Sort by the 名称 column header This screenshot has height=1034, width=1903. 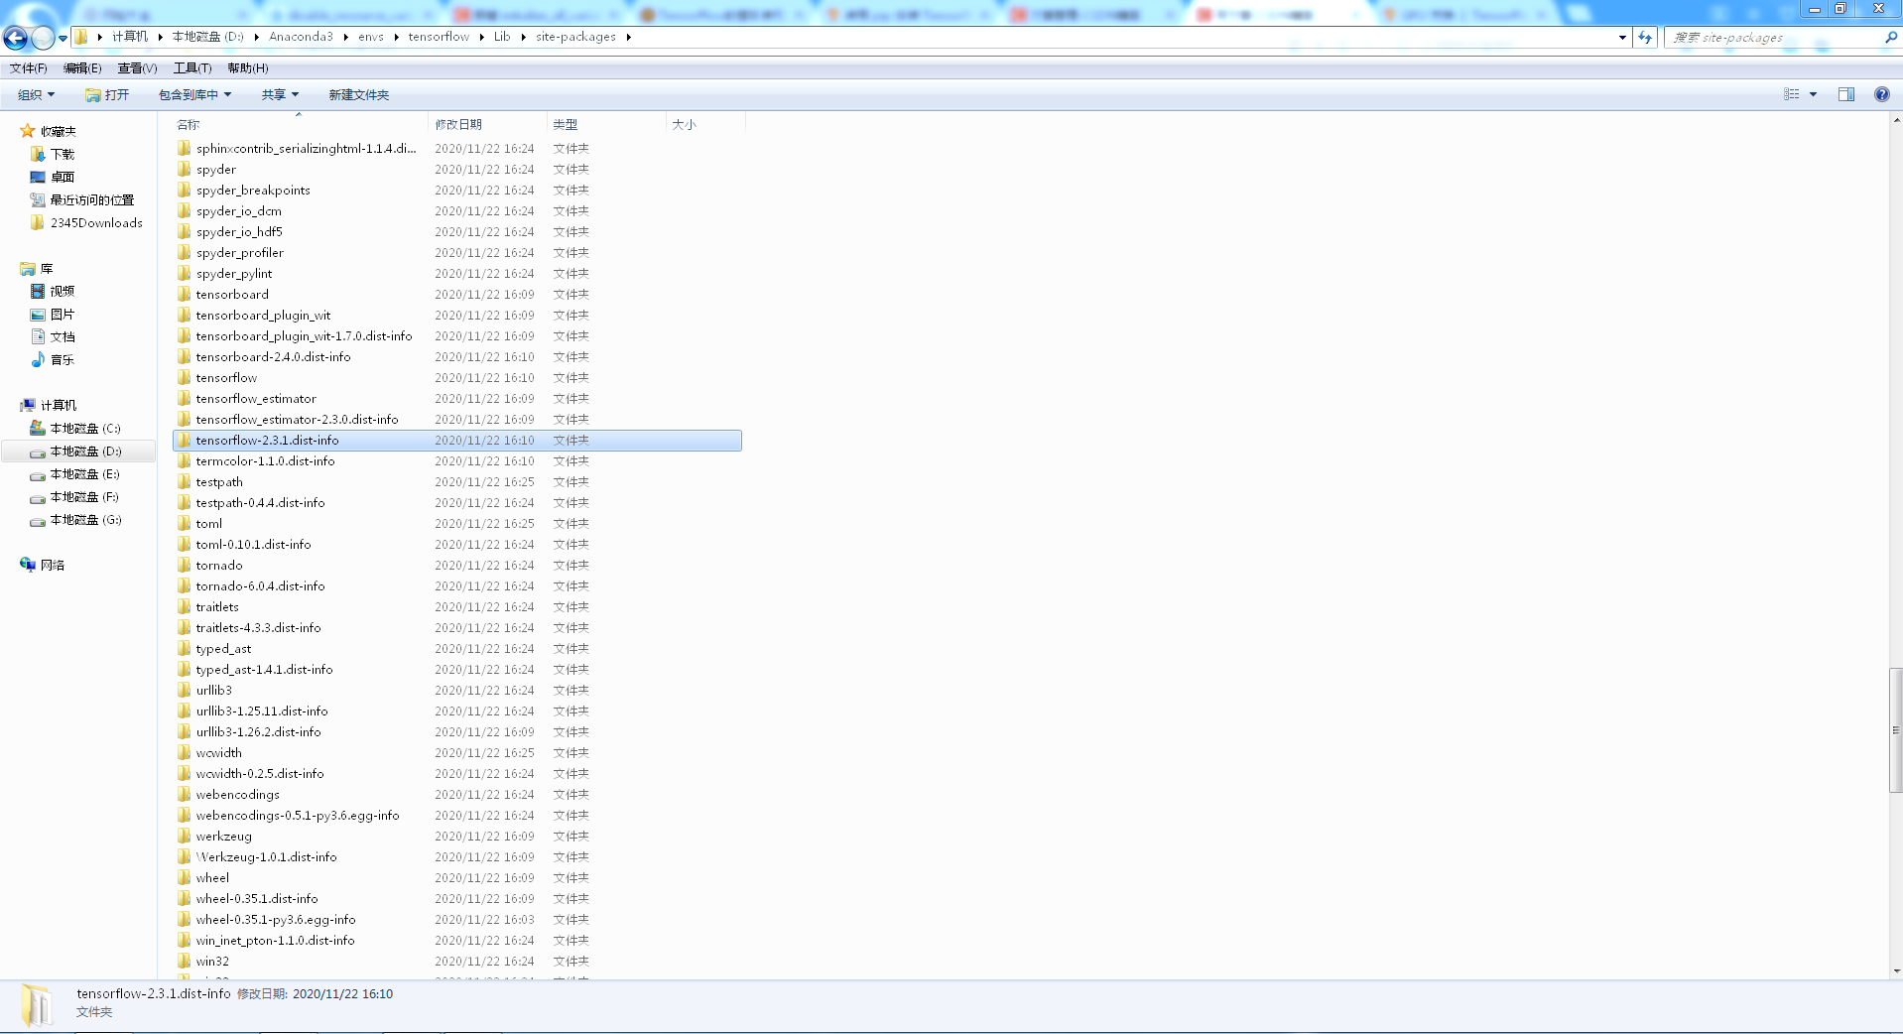tap(300, 124)
